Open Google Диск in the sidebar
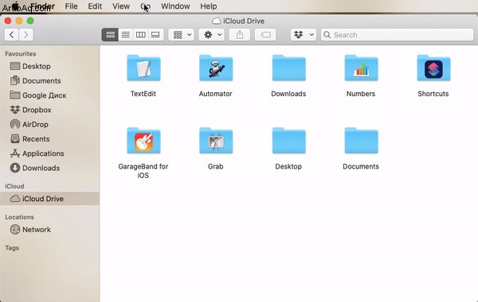Screen dimensions: 478x302 (x=38, y=95)
